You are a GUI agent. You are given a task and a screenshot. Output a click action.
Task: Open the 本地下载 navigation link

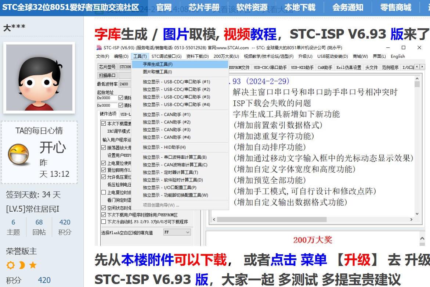coord(300,7)
